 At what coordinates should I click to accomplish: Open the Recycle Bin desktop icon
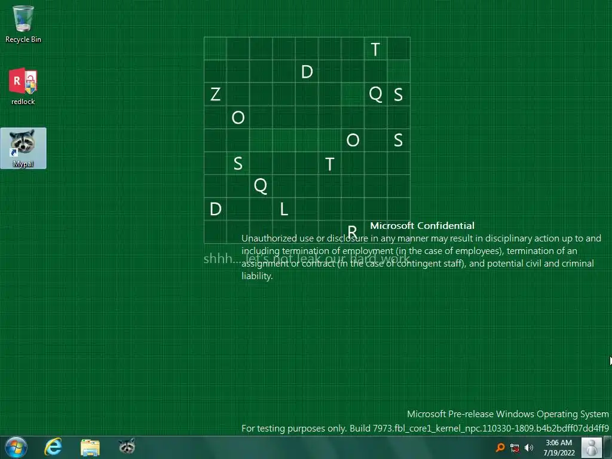tap(23, 24)
